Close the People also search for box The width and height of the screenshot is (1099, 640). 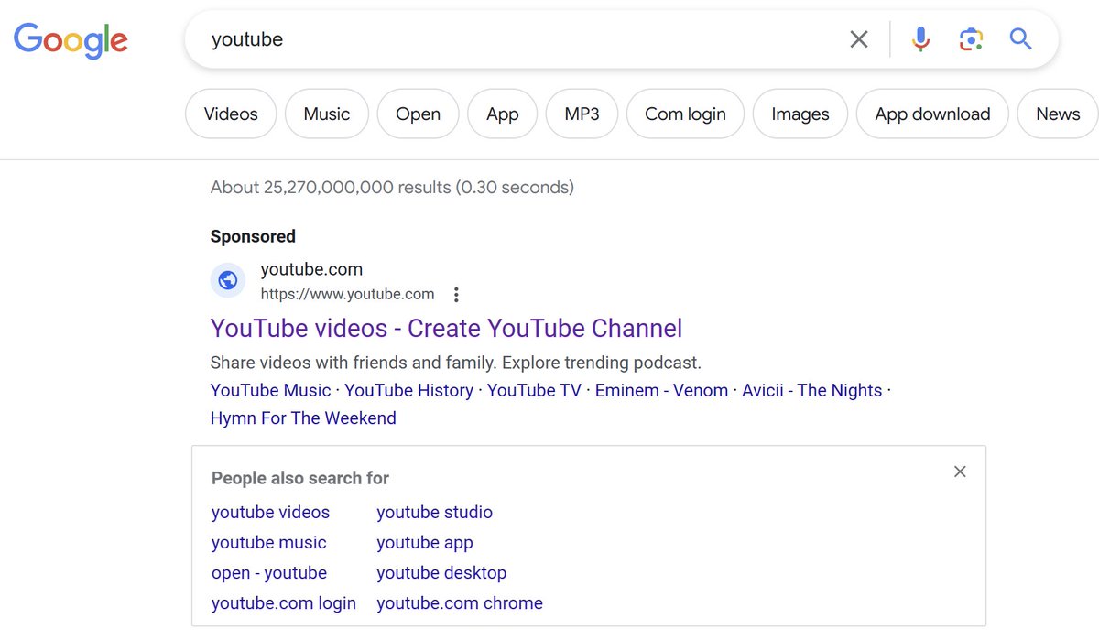click(x=960, y=472)
